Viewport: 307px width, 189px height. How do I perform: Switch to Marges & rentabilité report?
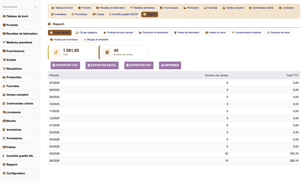click(x=96, y=40)
